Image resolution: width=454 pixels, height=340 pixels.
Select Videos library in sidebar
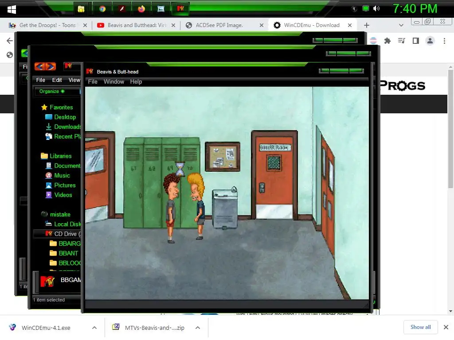pos(59,195)
